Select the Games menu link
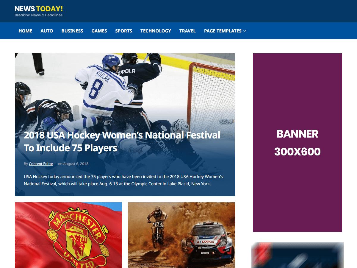The width and height of the screenshot is (357, 268). [99, 31]
